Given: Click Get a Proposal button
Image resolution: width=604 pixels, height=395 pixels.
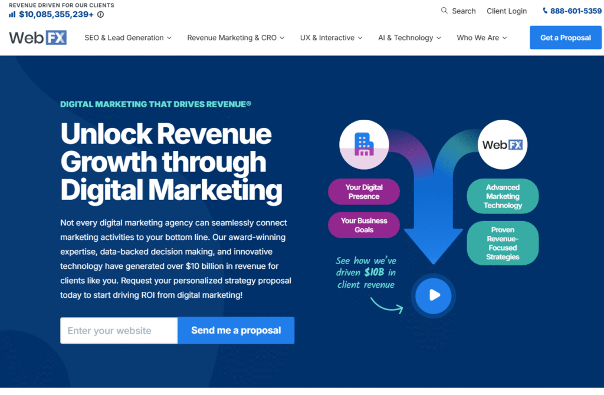Looking at the screenshot, I should (565, 37).
